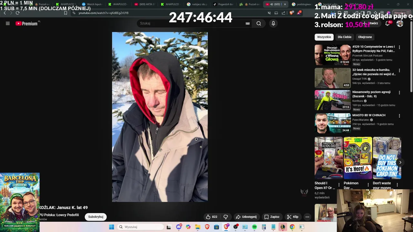
Task: Open Spotify from the taskbar
Action: point(254,227)
